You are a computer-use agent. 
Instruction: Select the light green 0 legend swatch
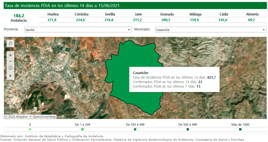coord(30,129)
